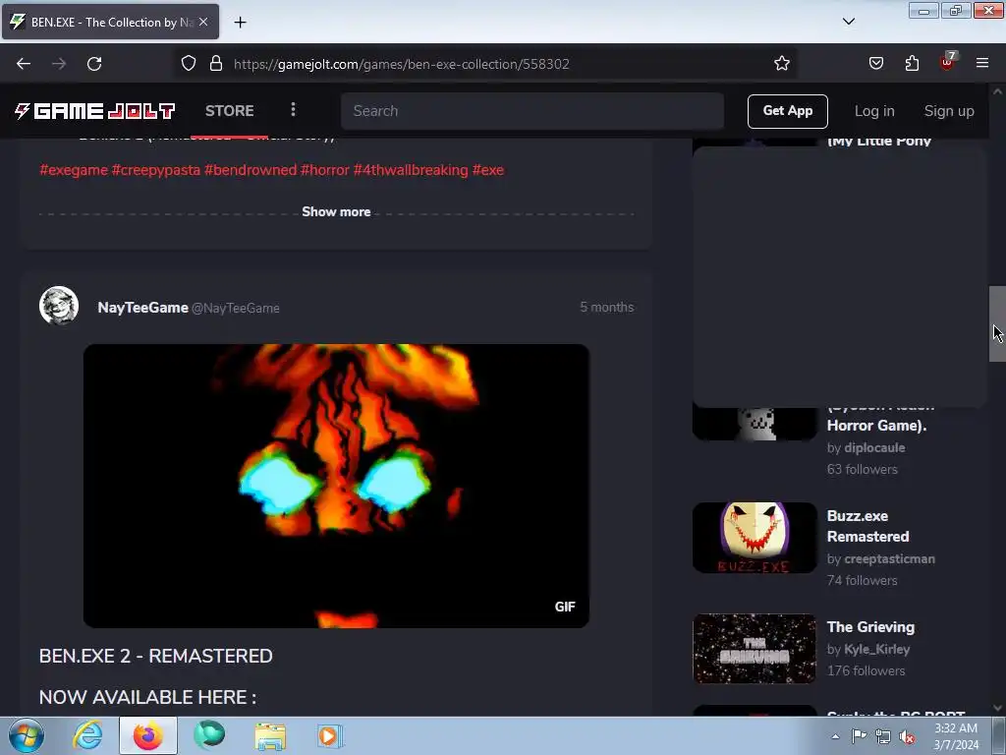Open creeptasticman's profile link
The image size is (1006, 755).
[889, 558]
